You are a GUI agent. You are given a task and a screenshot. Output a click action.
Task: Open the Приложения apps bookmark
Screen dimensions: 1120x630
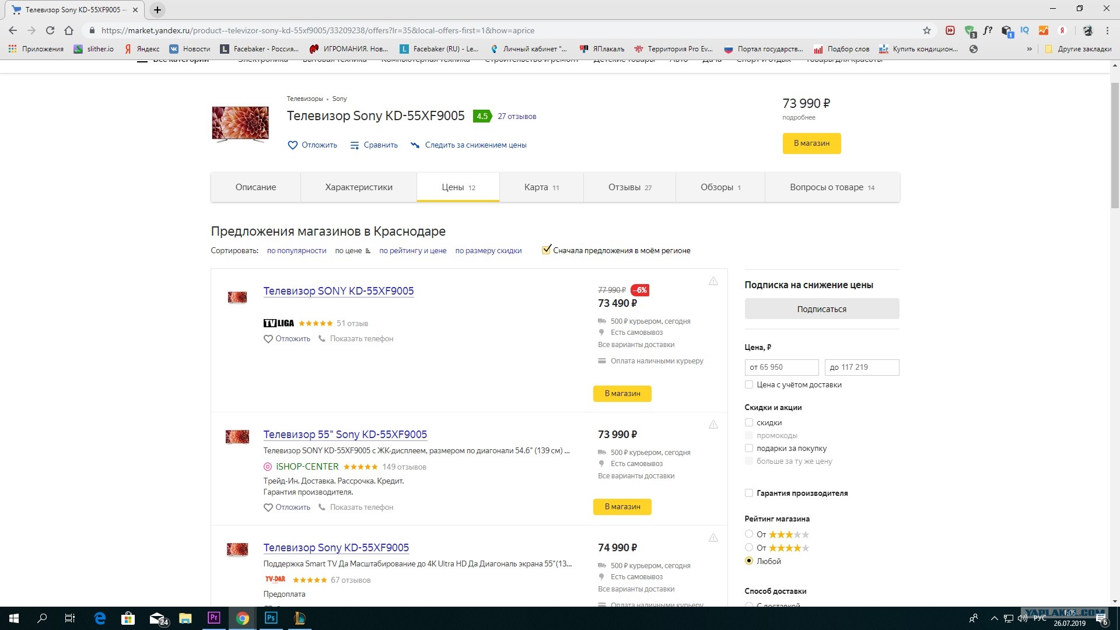[36, 49]
